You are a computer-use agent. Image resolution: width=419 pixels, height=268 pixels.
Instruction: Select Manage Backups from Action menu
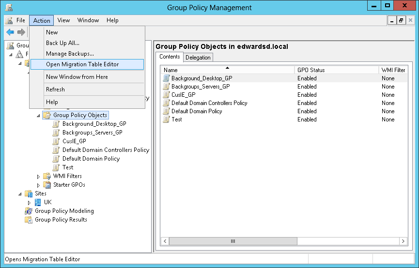pyautogui.click(x=70, y=54)
